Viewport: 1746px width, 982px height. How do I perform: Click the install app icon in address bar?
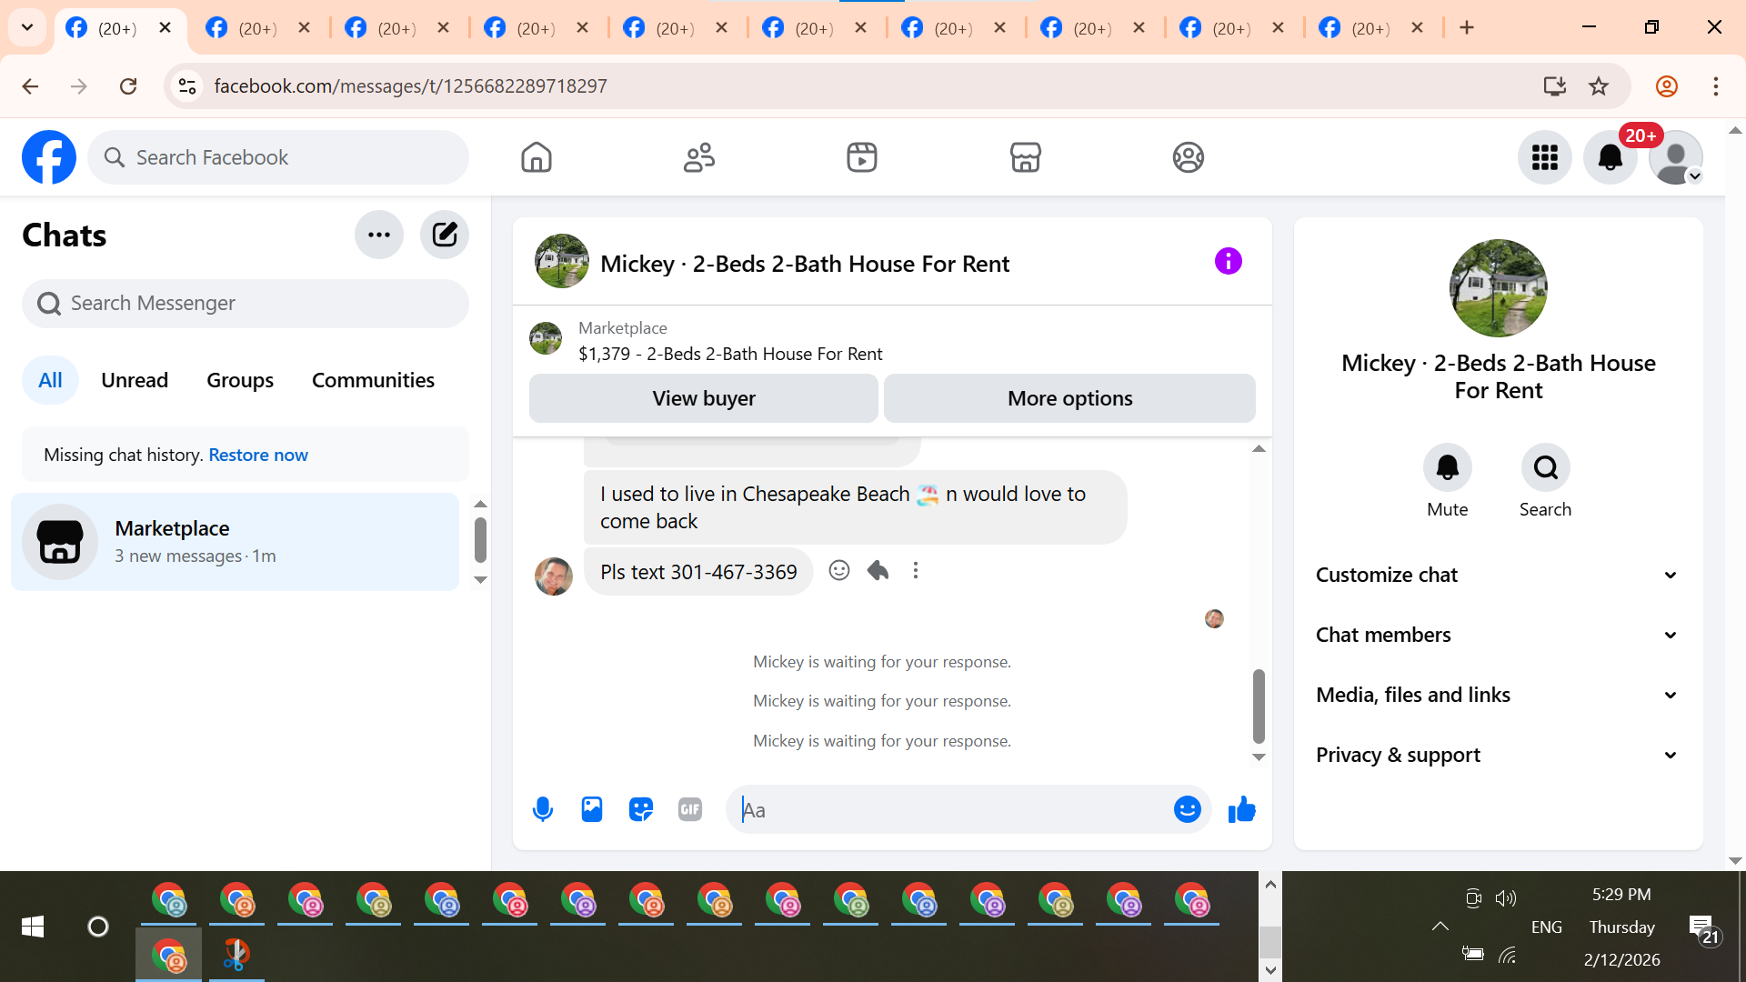[1555, 86]
